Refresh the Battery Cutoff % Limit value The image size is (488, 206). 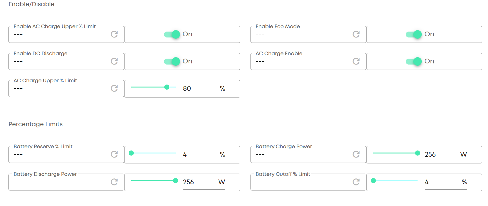[x=356, y=182]
